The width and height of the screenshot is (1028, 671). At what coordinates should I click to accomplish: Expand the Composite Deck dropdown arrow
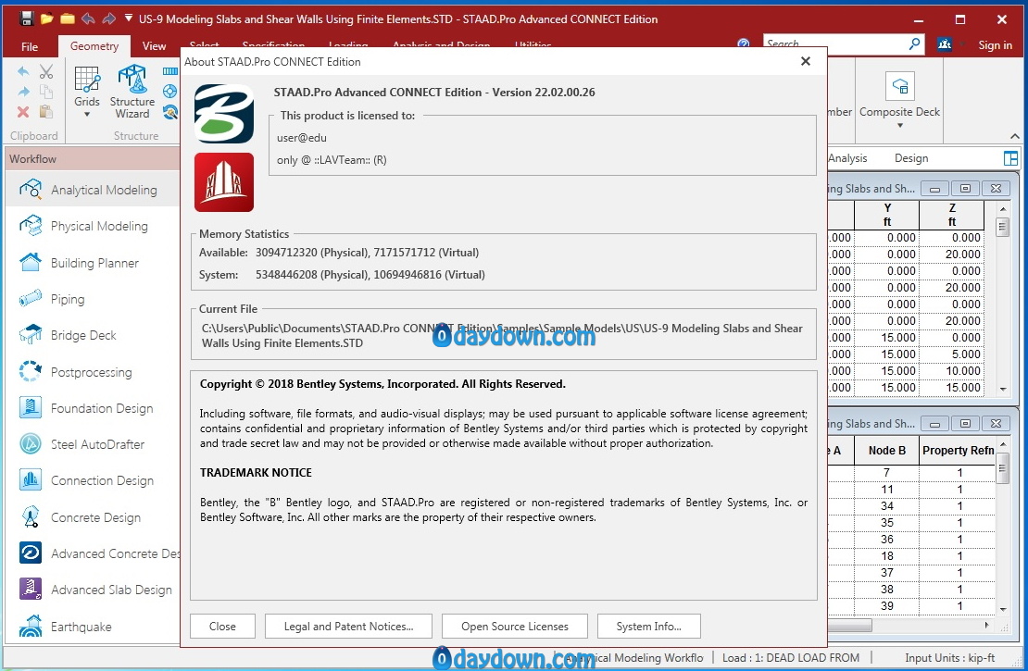pyautogui.click(x=900, y=125)
